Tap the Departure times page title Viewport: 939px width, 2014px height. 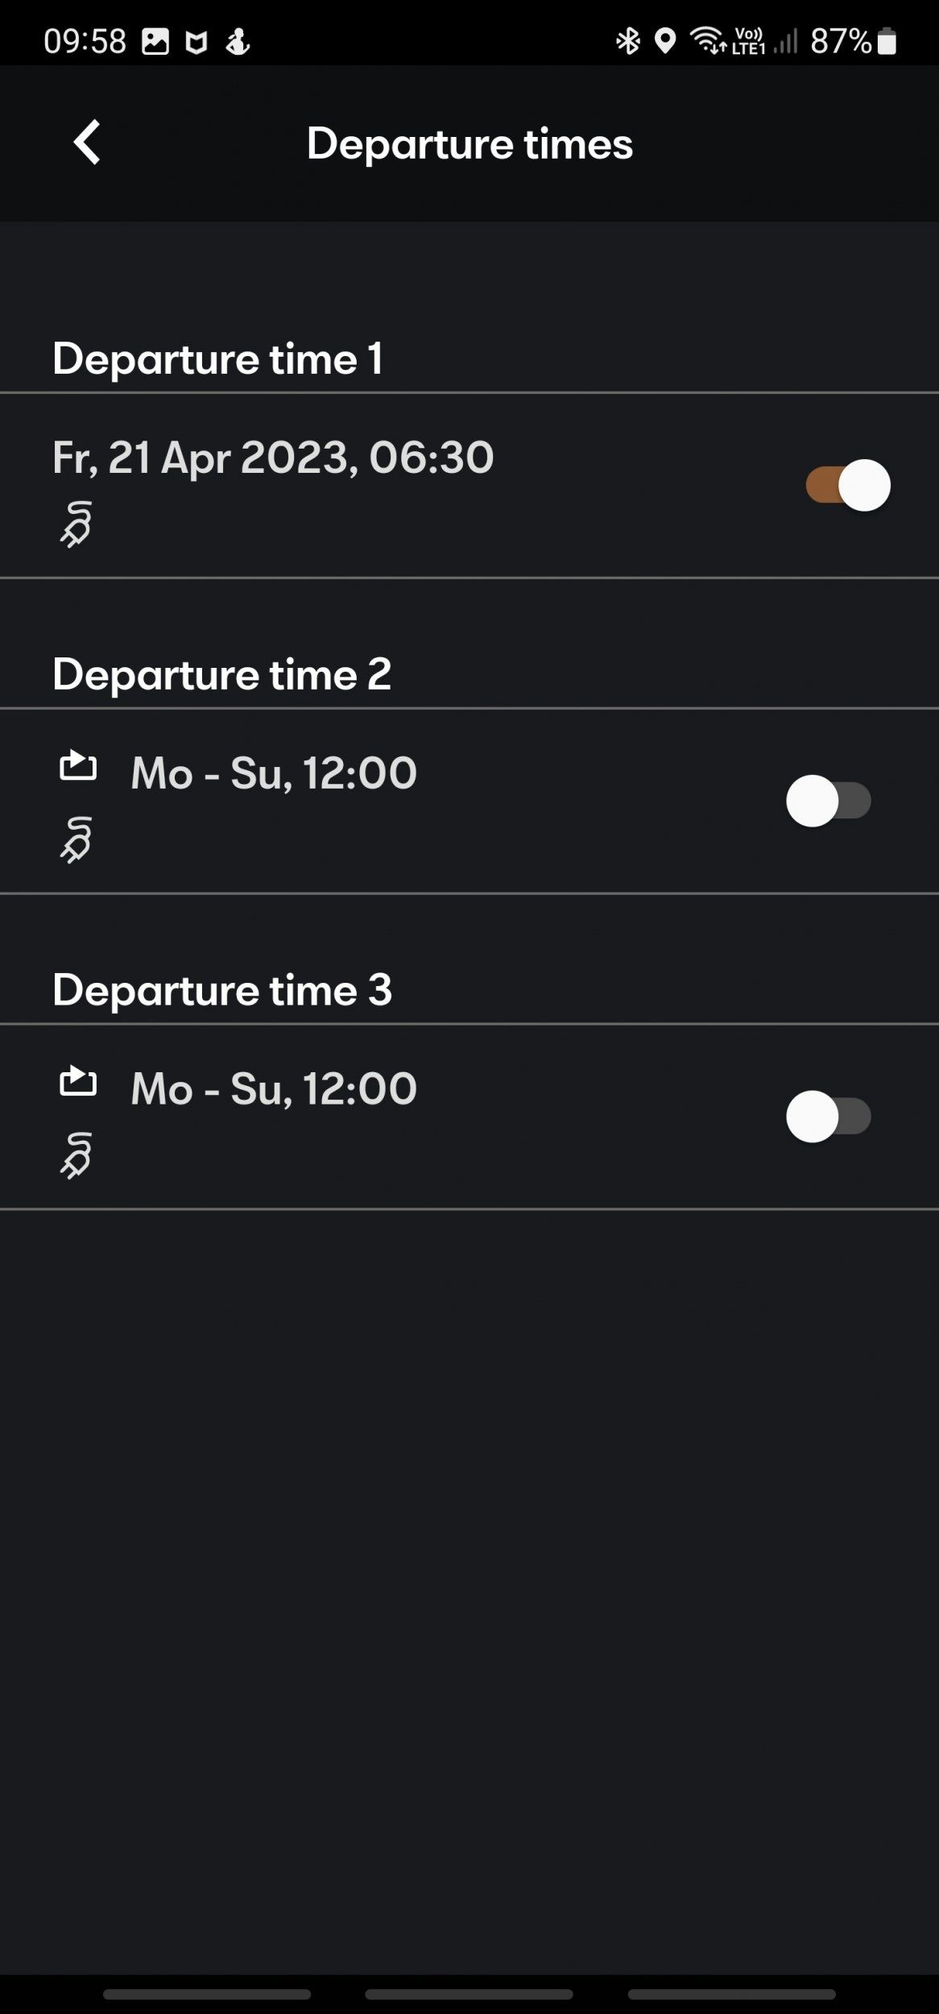click(469, 144)
